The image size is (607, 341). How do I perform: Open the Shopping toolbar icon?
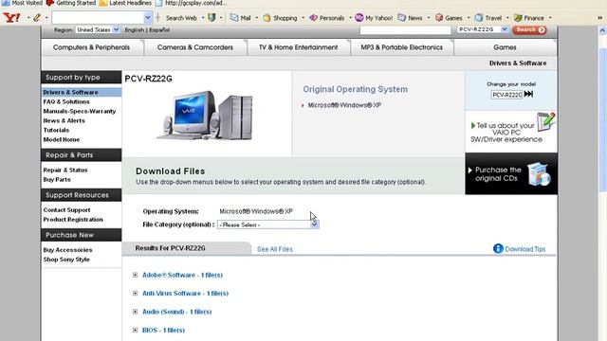point(267,18)
